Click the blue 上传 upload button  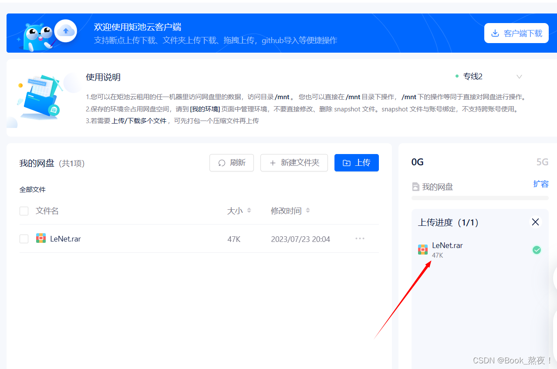[x=357, y=163]
